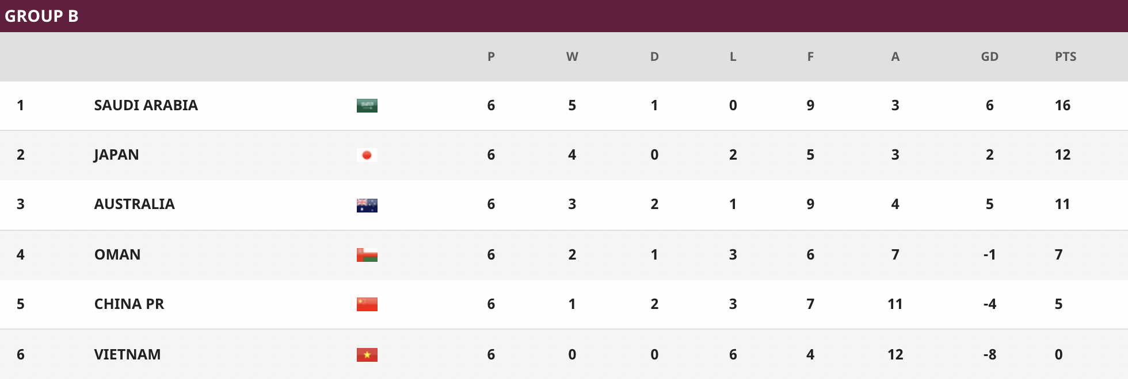This screenshot has height=379, width=1128.
Task: Select the OMAN team name
Action: [117, 254]
